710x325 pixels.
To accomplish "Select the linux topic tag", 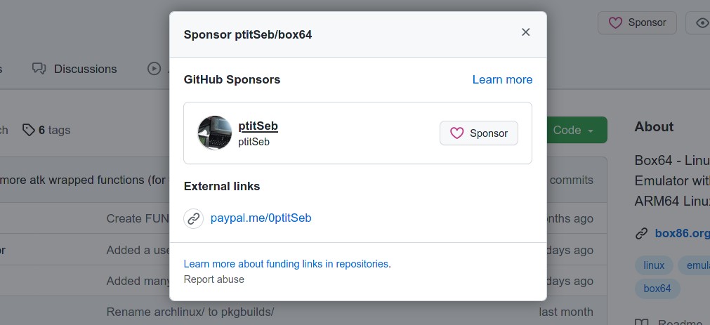I will coord(654,265).
